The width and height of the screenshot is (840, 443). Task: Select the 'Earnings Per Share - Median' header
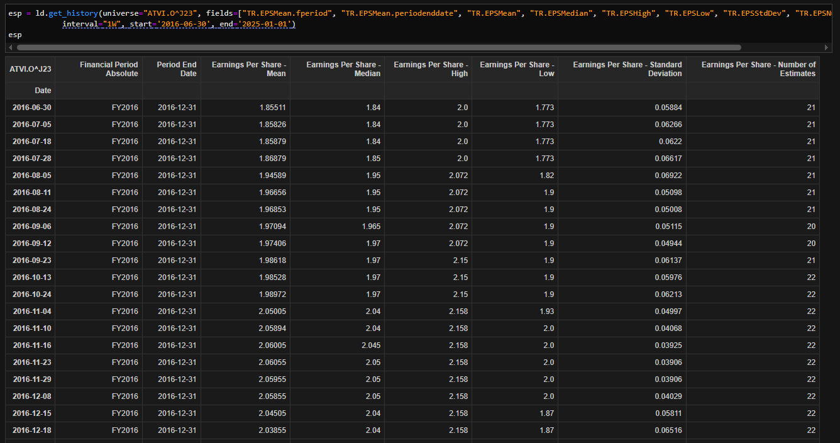pyautogui.click(x=343, y=69)
